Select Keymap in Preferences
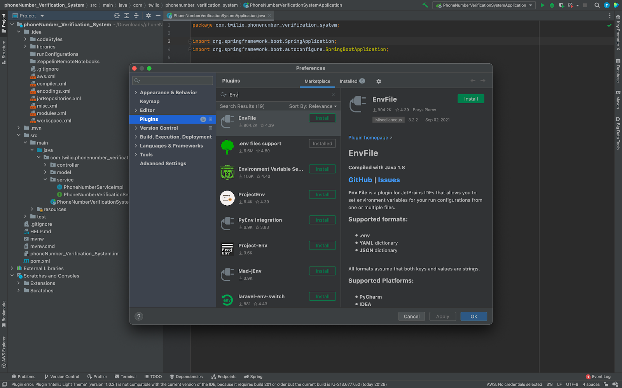Screen dimensions: 622x388 click(x=150, y=101)
